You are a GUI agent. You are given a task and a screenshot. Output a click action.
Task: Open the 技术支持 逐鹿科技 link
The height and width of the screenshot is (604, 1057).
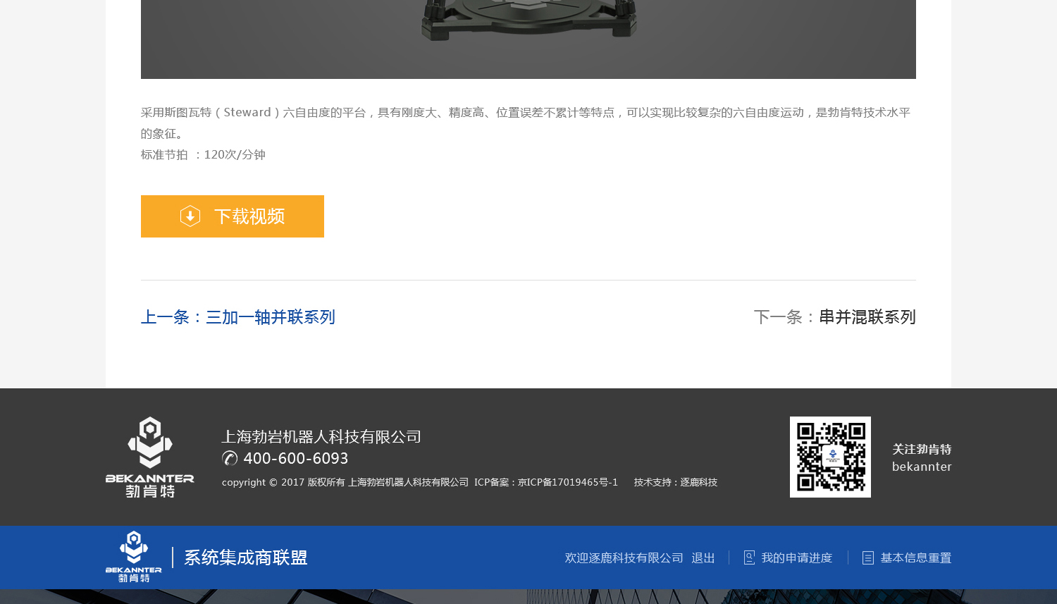click(x=675, y=483)
